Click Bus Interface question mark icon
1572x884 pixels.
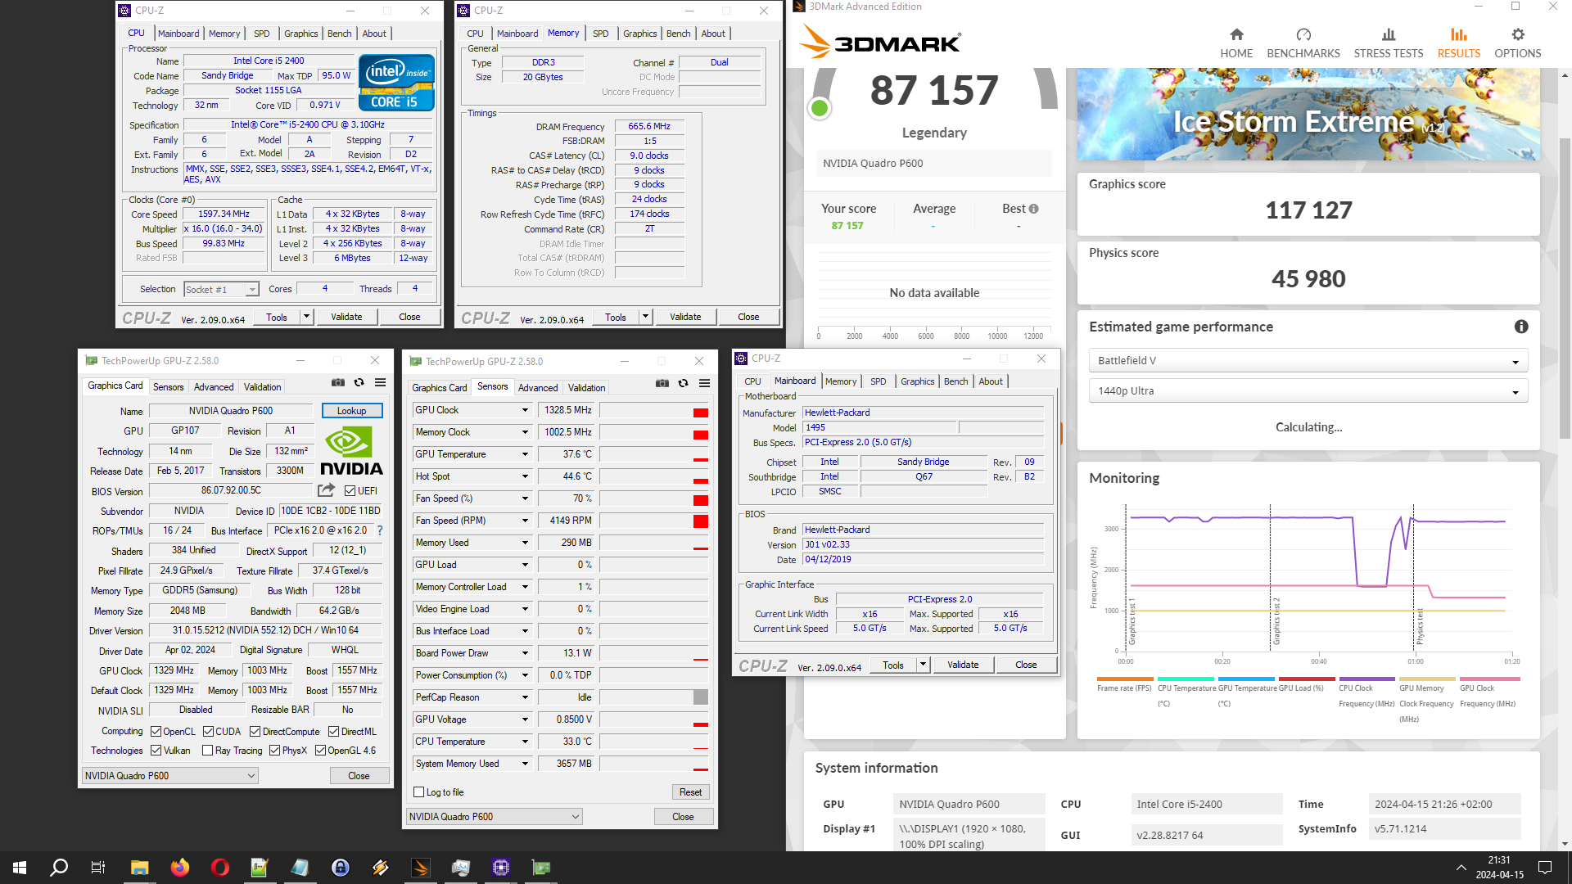[380, 530]
